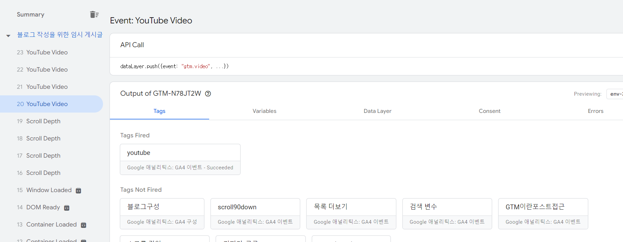
Task: Open the Consent tab
Action: point(489,111)
